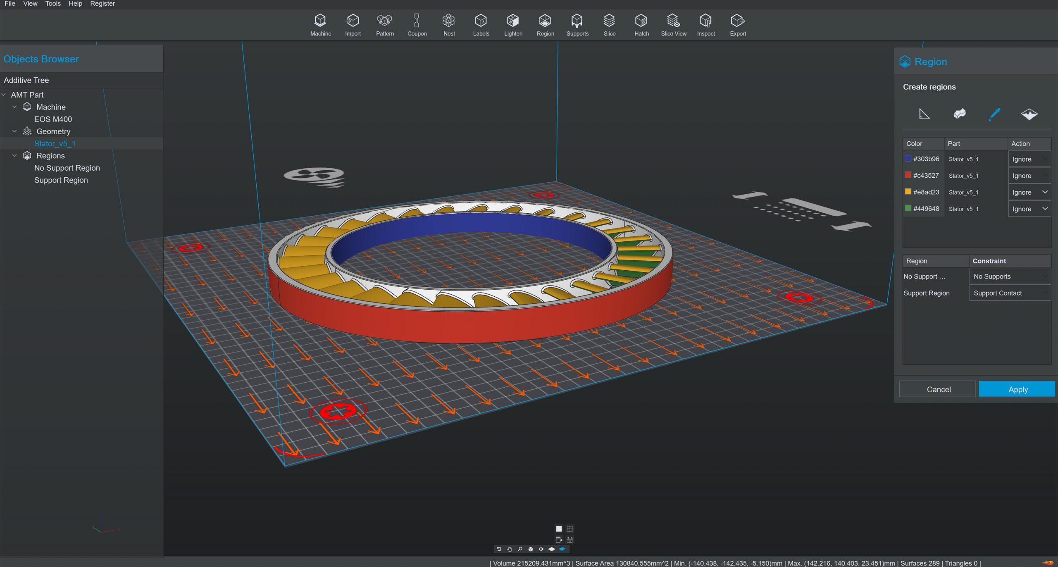This screenshot has height=567, width=1058.
Task: Click the Cancel button
Action: click(x=938, y=389)
